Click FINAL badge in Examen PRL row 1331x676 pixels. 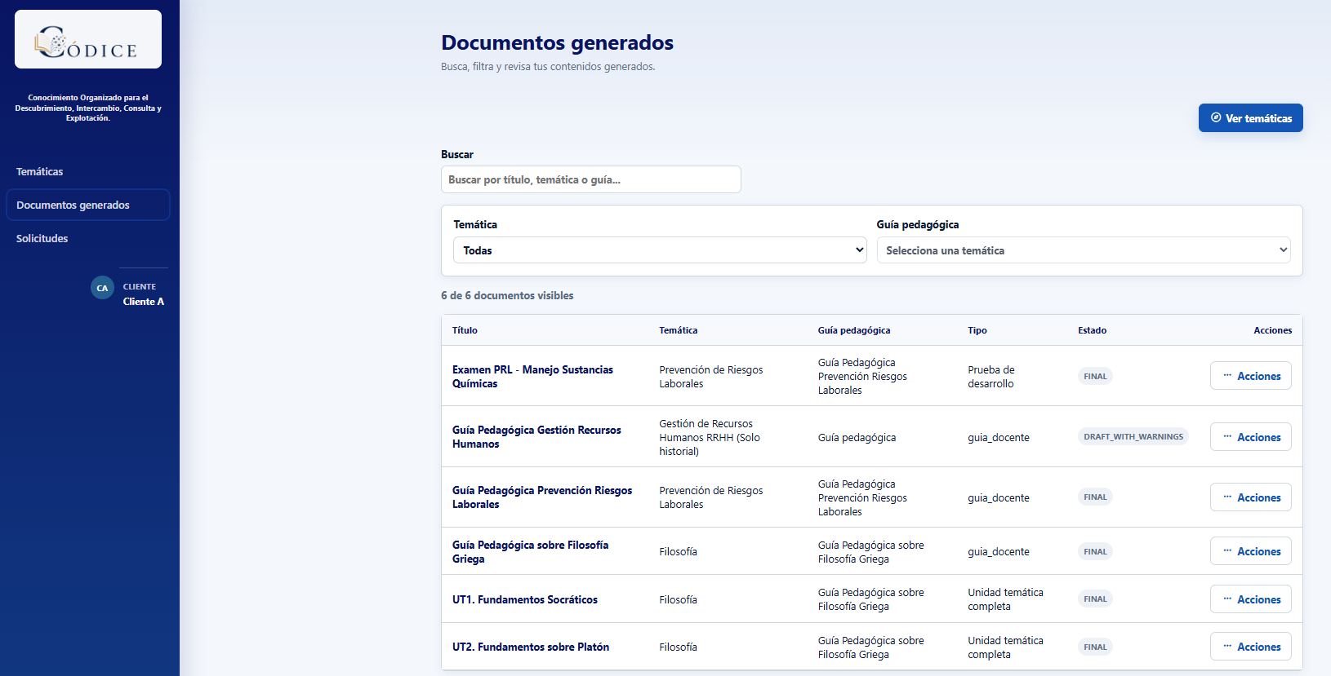[1095, 376]
